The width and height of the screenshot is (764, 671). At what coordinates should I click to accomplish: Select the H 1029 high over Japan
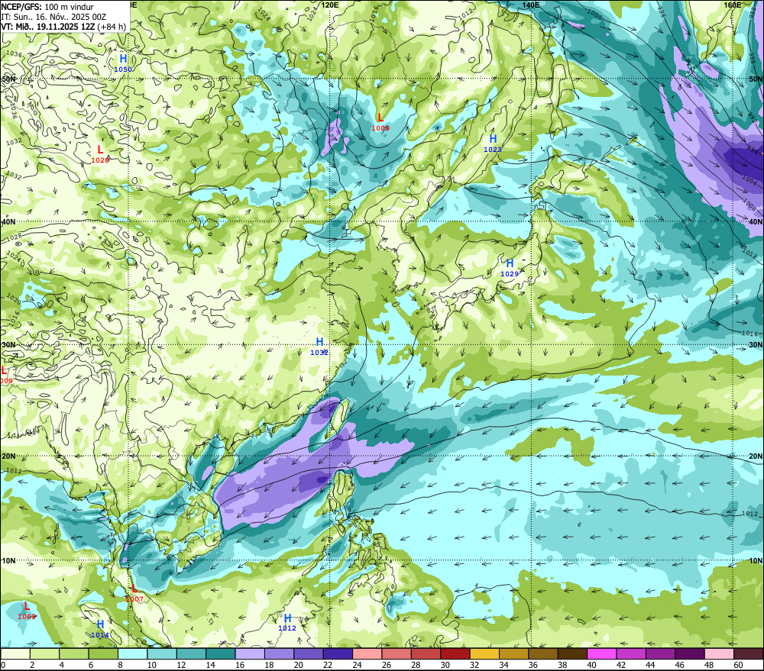pyautogui.click(x=510, y=268)
